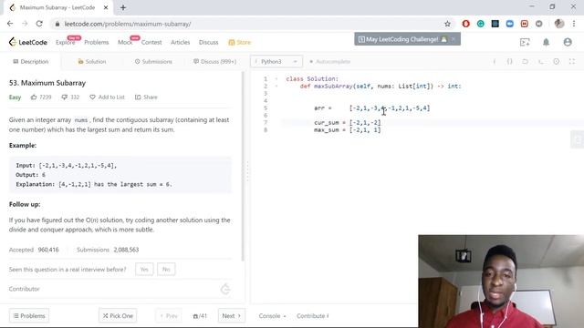584x328 pixels.
Task: Open the LeetCode user account icon
Action: point(568,42)
